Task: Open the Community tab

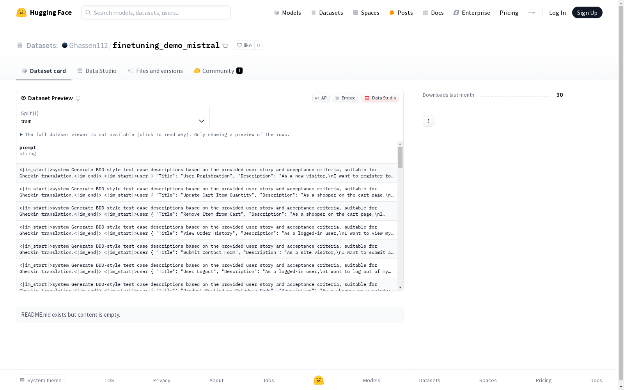Action: pos(218,71)
